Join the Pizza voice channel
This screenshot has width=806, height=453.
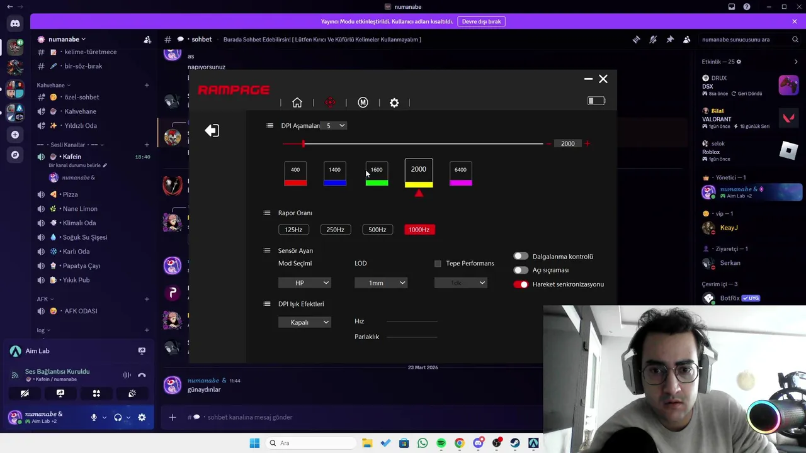tap(93, 194)
